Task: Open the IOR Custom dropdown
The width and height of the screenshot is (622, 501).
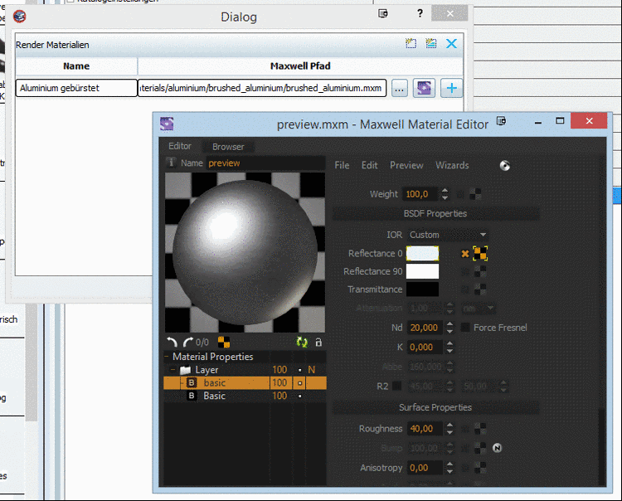Action: 447,235
